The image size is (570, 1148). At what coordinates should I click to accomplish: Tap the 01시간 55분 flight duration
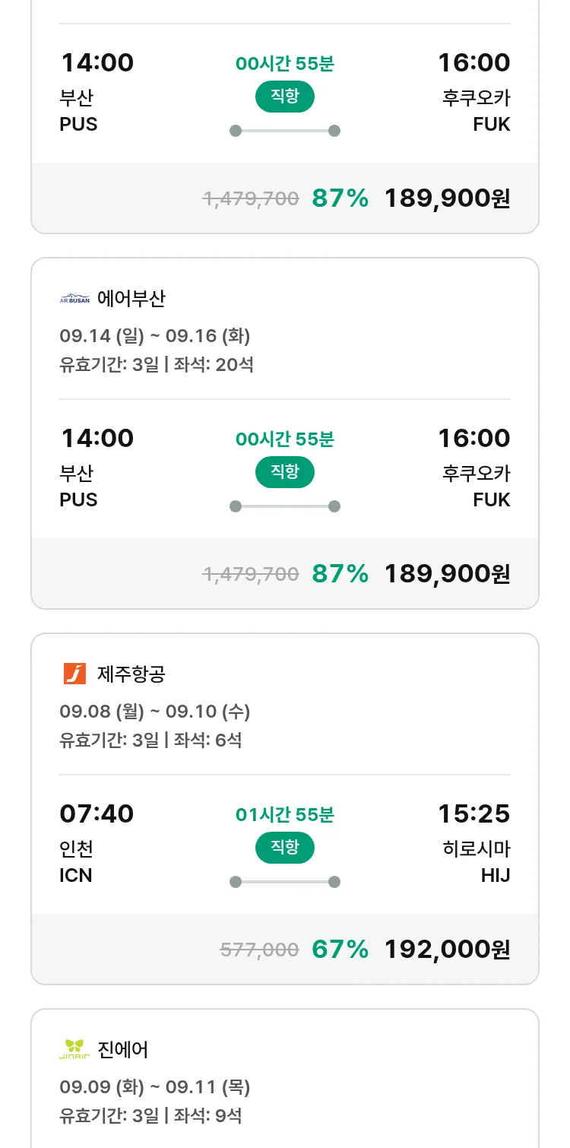click(x=285, y=815)
